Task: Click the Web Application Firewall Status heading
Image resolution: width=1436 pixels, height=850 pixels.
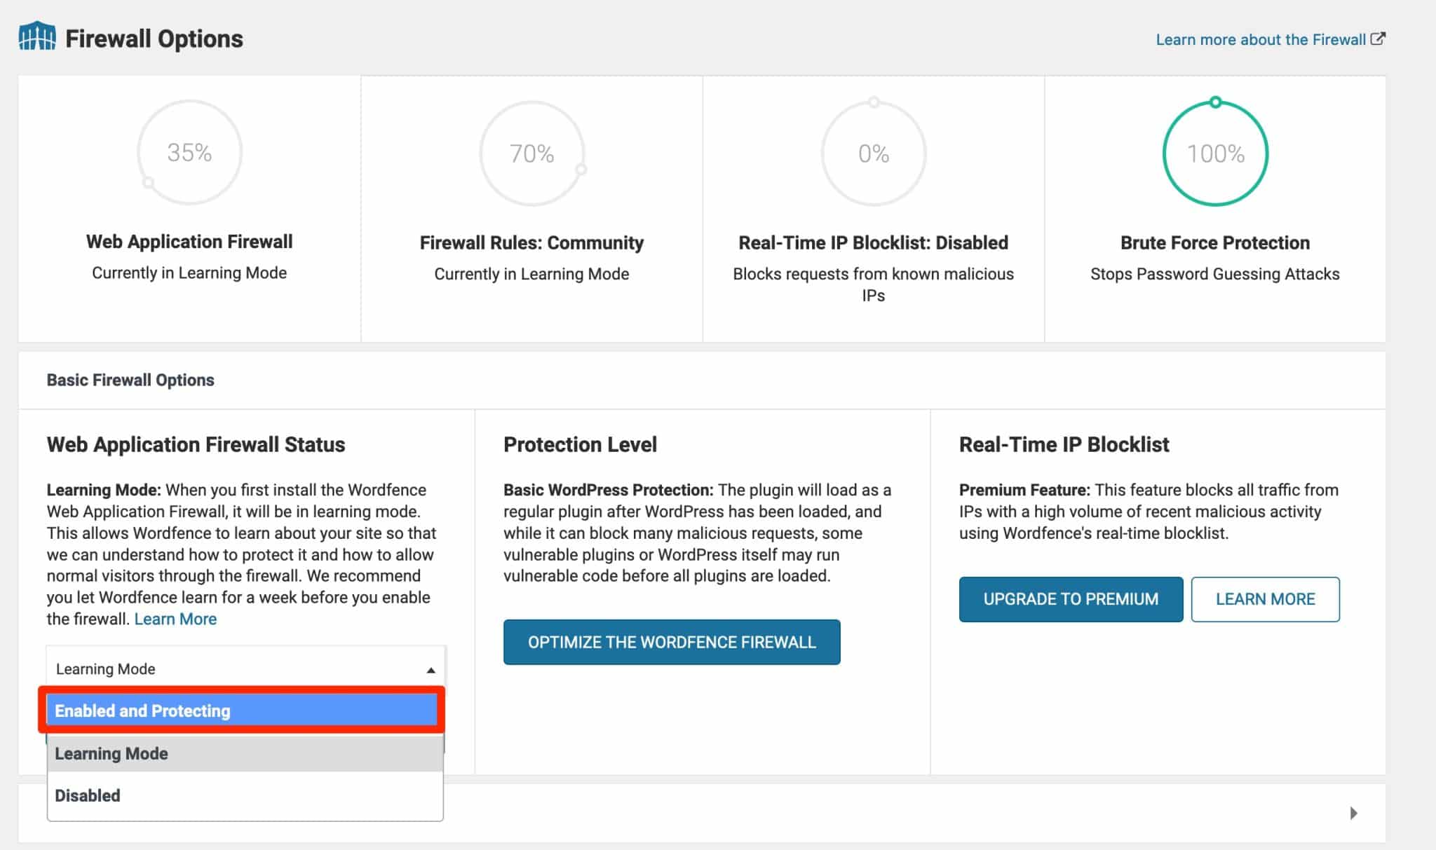Action: (196, 444)
